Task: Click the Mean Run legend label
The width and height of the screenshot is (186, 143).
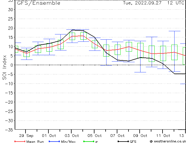Action: tap(35, 142)
